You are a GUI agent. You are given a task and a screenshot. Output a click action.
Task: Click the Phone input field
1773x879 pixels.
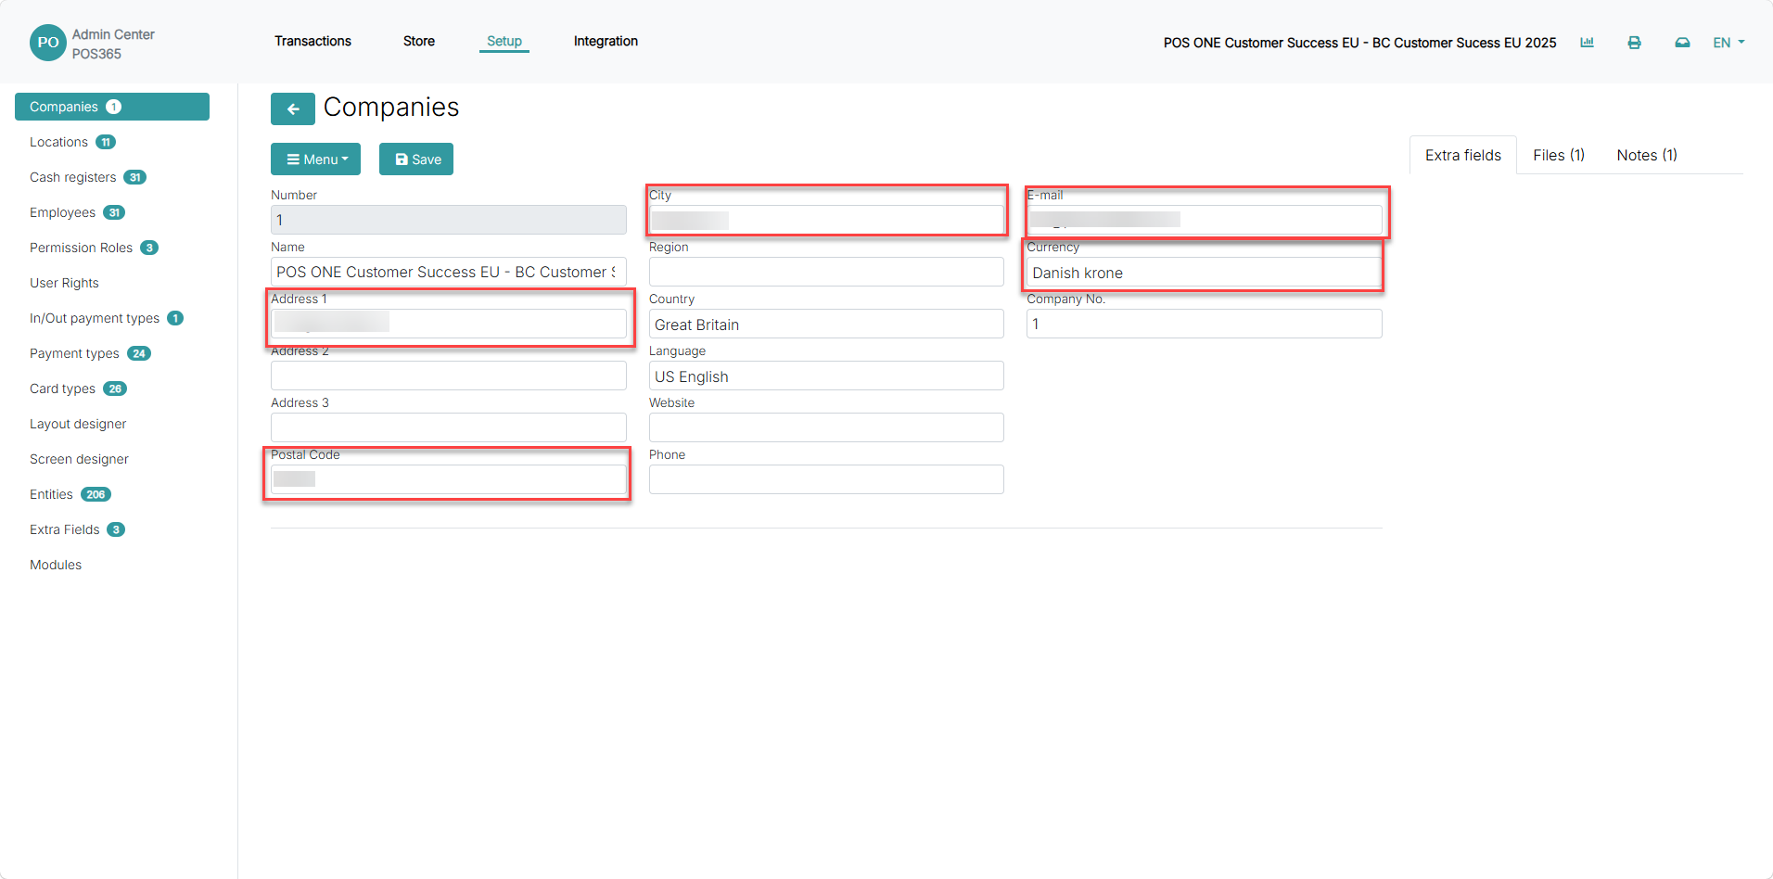(x=826, y=479)
